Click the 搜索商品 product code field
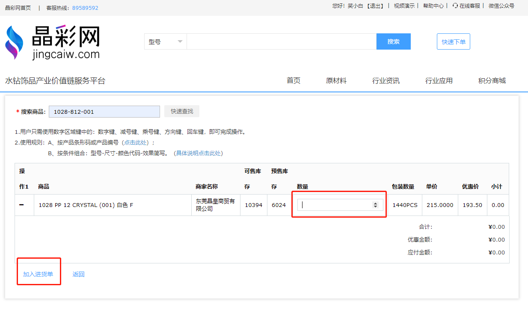The height and width of the screenshot is (322, 528). point(104,112)
